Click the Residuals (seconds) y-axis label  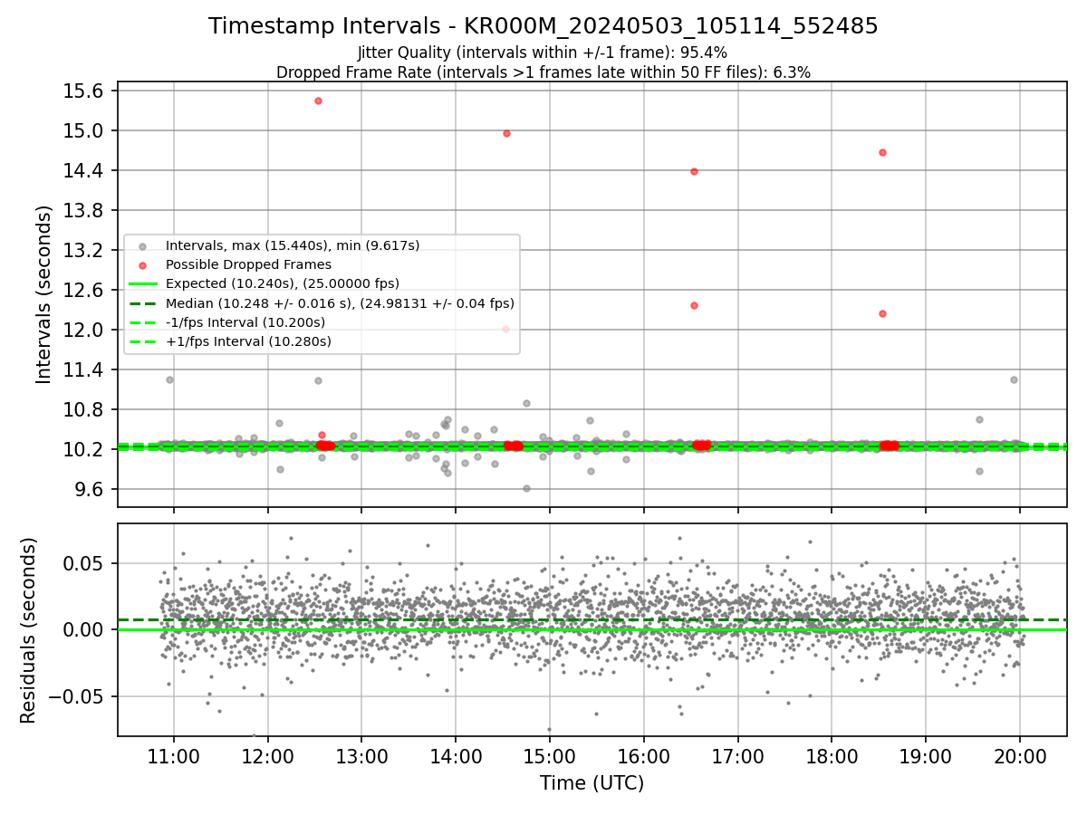(x=28, y=630)
